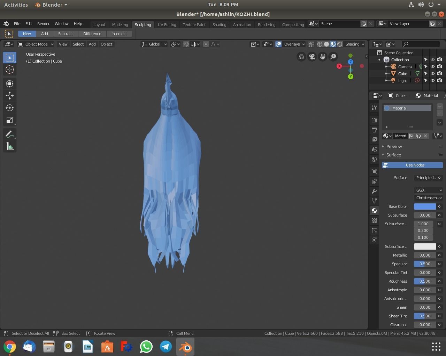Switch to wireframe viewport shading
446x356 pixels.
click(320, 44)
